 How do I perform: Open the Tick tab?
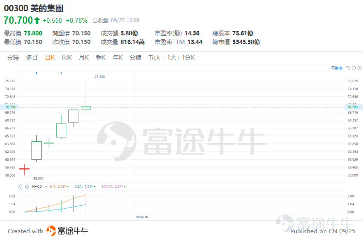[154, 58]
